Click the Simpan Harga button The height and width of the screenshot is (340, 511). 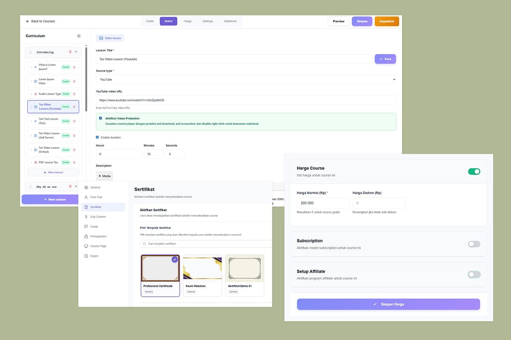(388, 304)
